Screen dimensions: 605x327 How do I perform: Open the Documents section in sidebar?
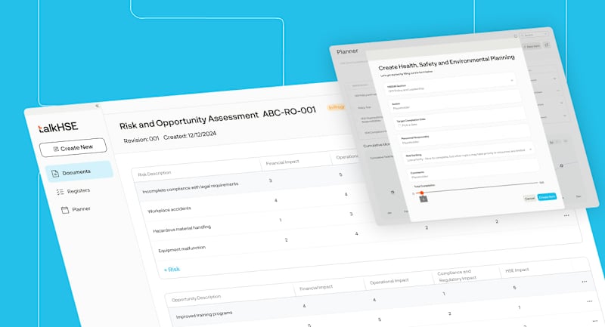(79, 171)
